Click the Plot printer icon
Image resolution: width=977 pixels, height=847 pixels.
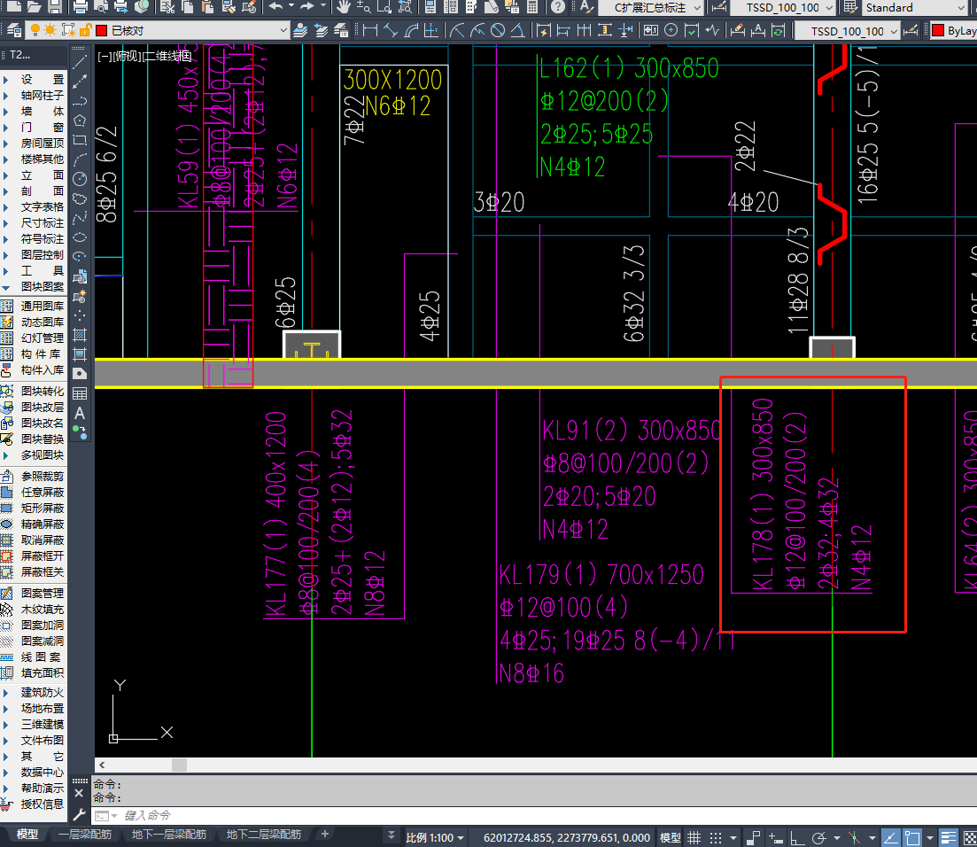point(81,7)
